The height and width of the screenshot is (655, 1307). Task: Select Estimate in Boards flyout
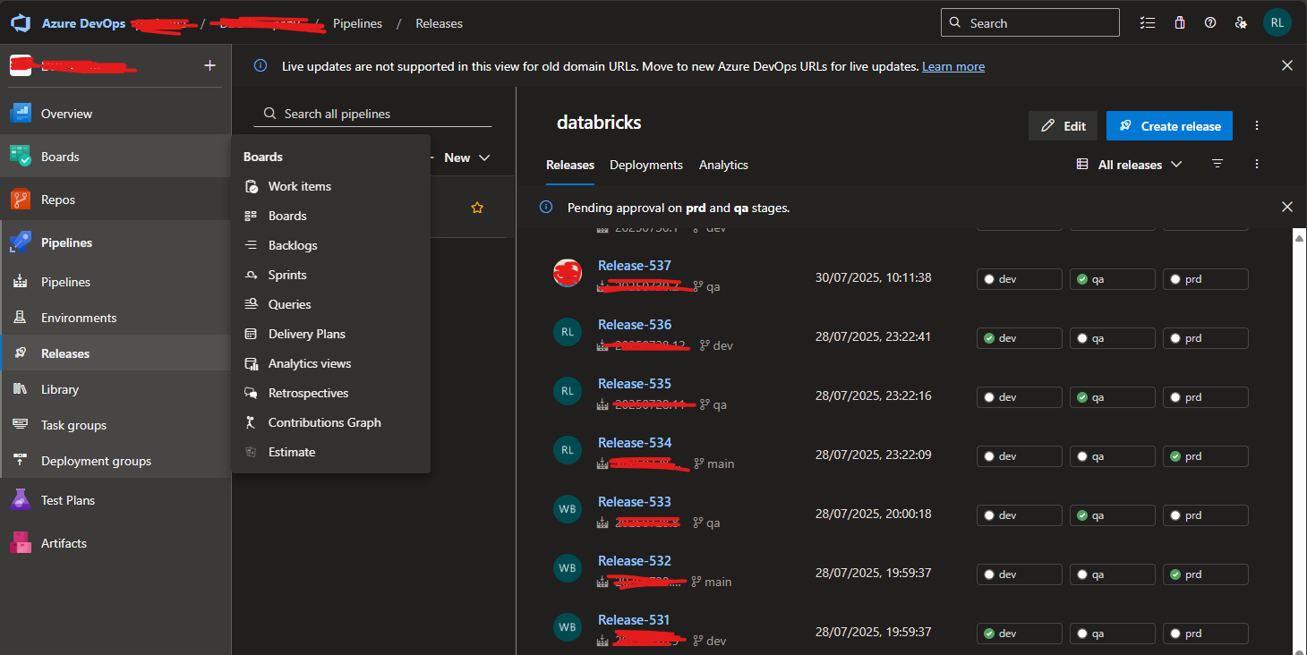[330, 452]
